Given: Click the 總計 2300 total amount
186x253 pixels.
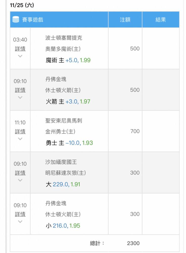Looking at the screenshot, I should click(133, 243).
